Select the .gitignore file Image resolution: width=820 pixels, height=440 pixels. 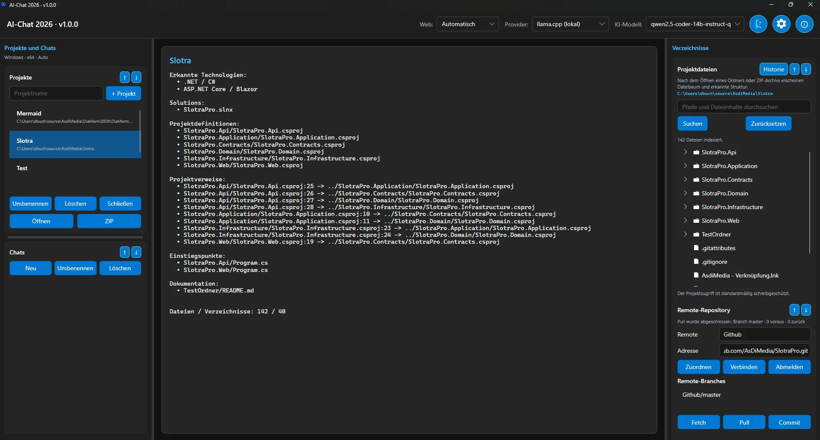714,262
